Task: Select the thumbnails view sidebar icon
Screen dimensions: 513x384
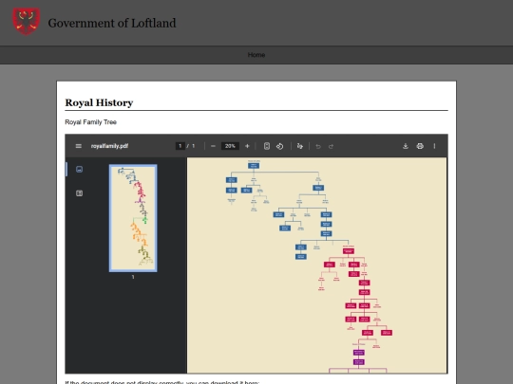Action: (x=79, y=169)
